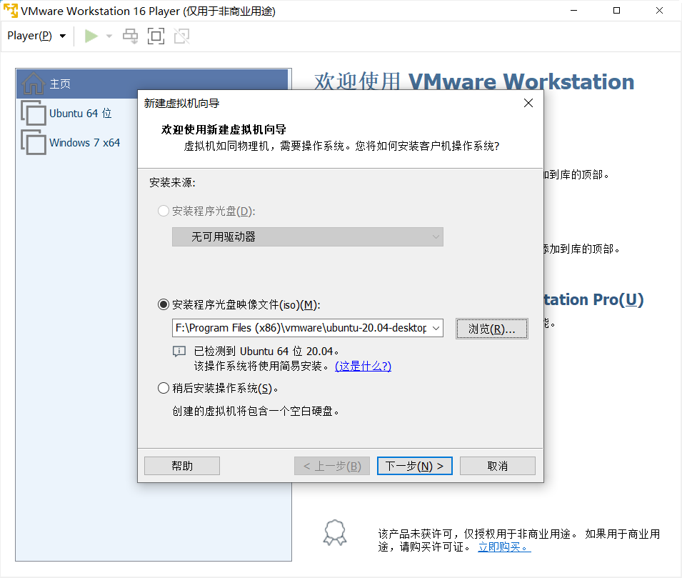Click the 帮助 help button
682x578 pixels.
coord(182,466)
